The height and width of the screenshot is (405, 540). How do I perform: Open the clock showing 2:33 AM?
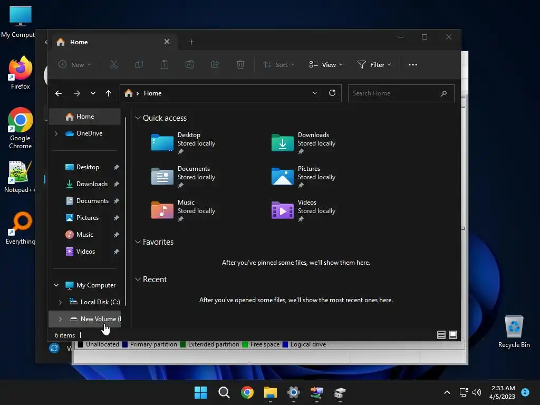503,392
